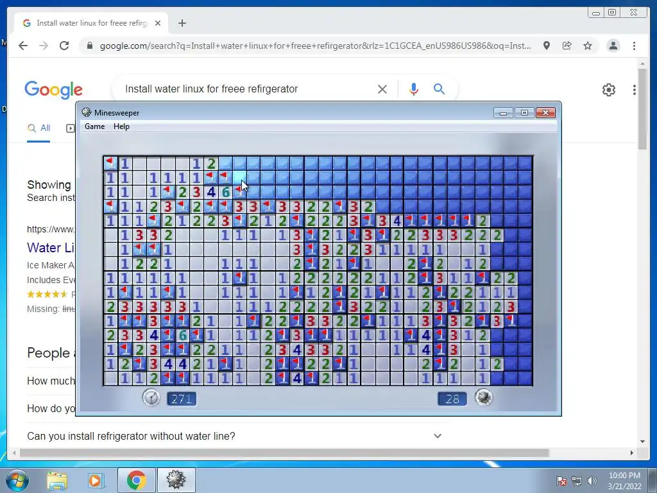Open a new Chrome tab

pos(182,23)
